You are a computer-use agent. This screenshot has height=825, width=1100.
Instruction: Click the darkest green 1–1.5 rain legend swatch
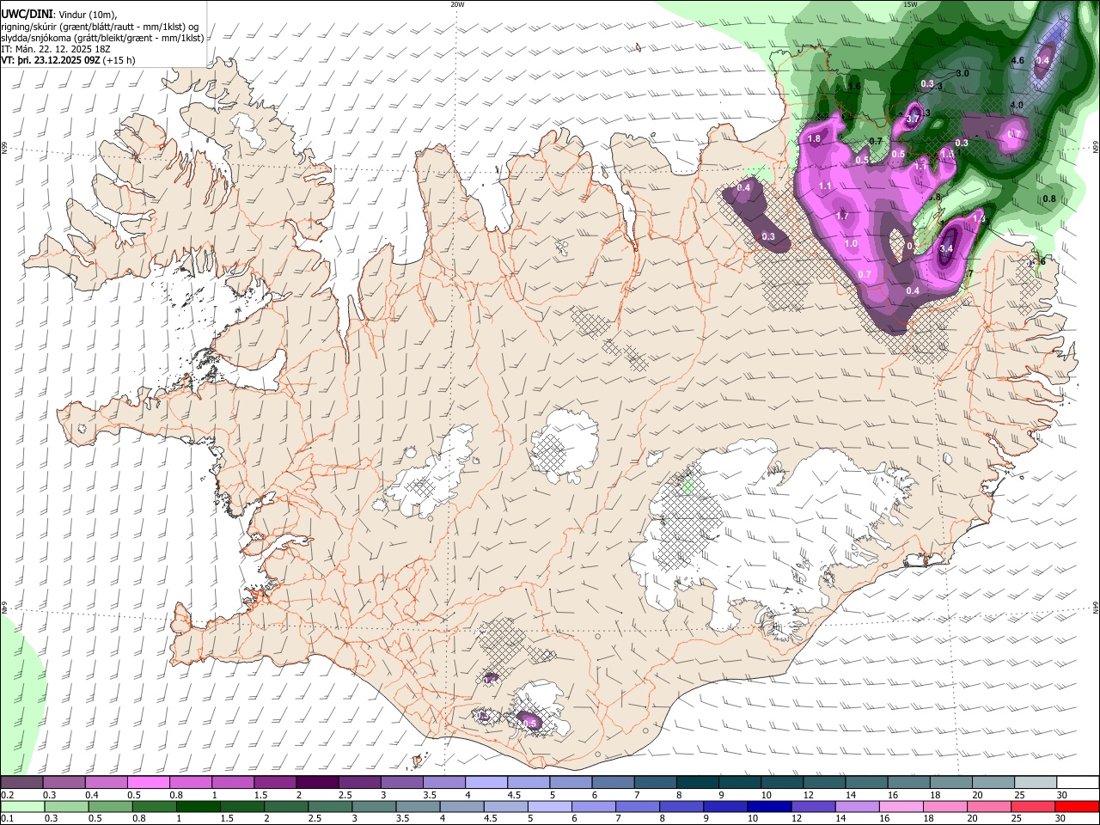point(198,807)
